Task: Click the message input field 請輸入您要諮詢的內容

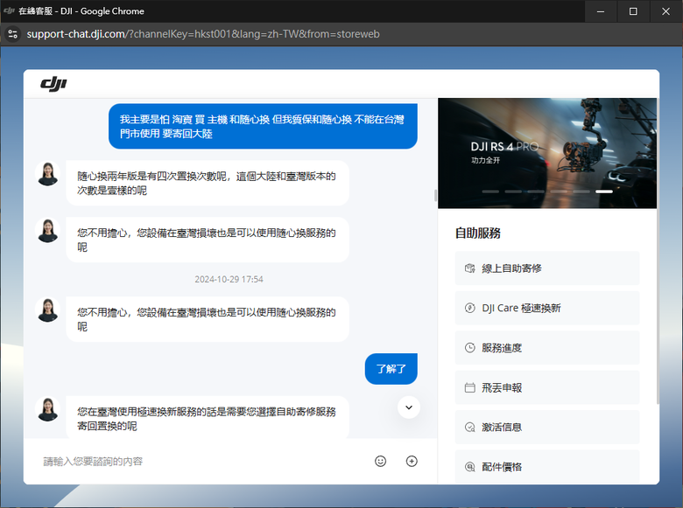Action: 202,462
